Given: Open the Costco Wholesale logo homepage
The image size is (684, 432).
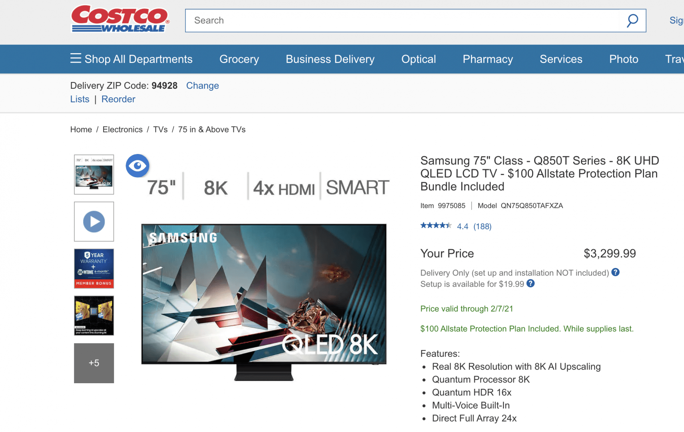Looking at the screenshot, I should click(x=120, y=18).
